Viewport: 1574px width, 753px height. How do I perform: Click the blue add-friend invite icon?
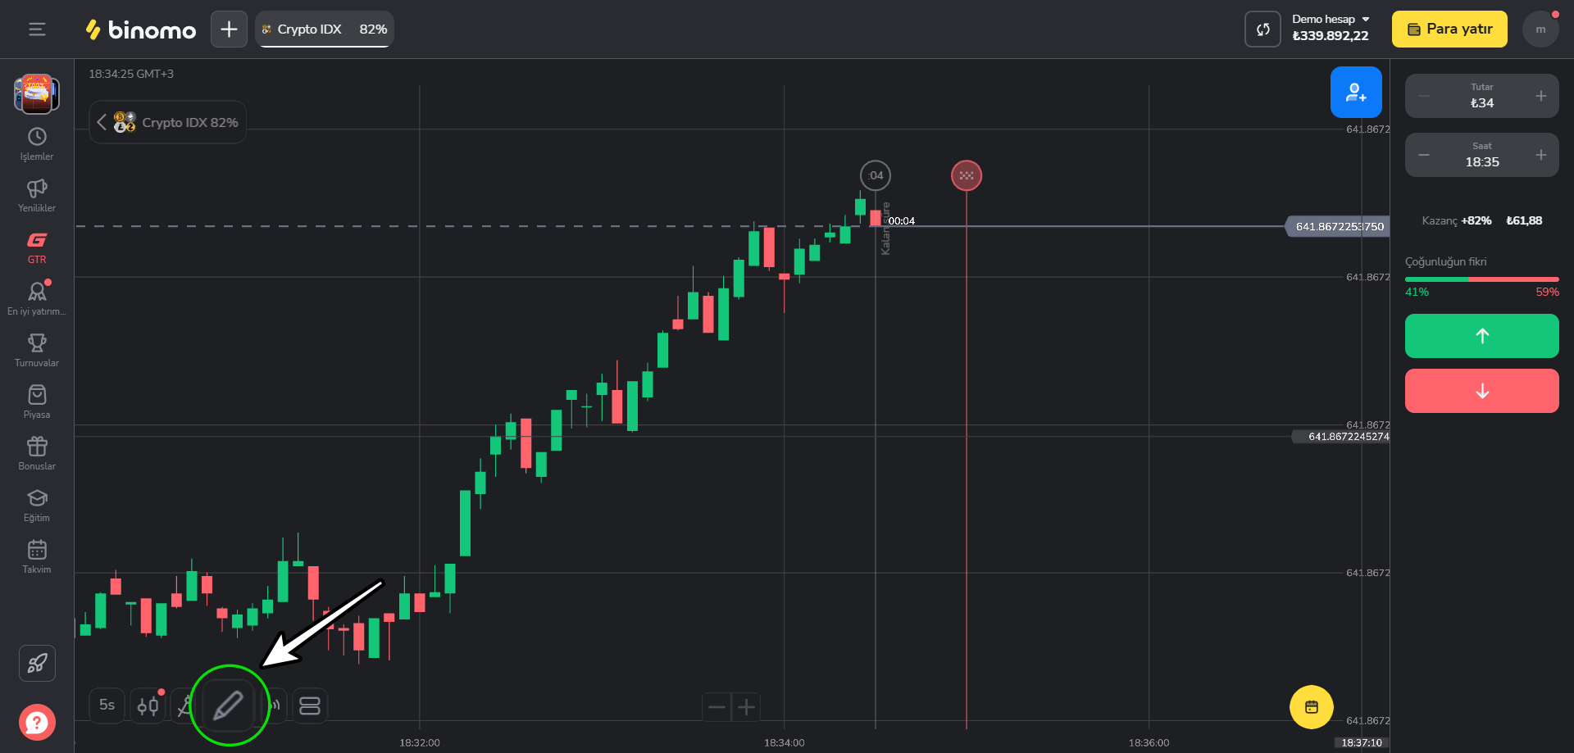[1356, 93]
